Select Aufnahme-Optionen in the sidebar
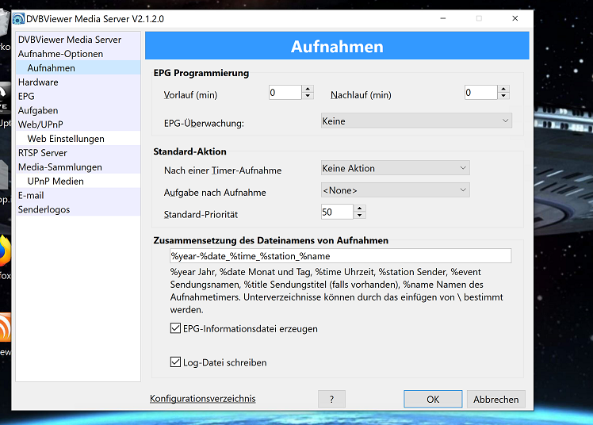 (x=78, y=54)
